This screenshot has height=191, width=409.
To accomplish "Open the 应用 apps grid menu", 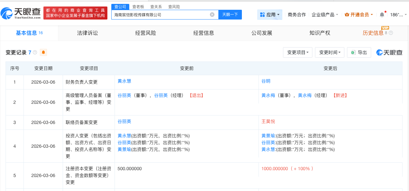I will click(x=269, y=14).
